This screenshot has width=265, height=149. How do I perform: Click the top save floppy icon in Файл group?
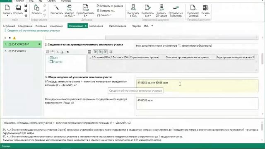tap(26, 6)
